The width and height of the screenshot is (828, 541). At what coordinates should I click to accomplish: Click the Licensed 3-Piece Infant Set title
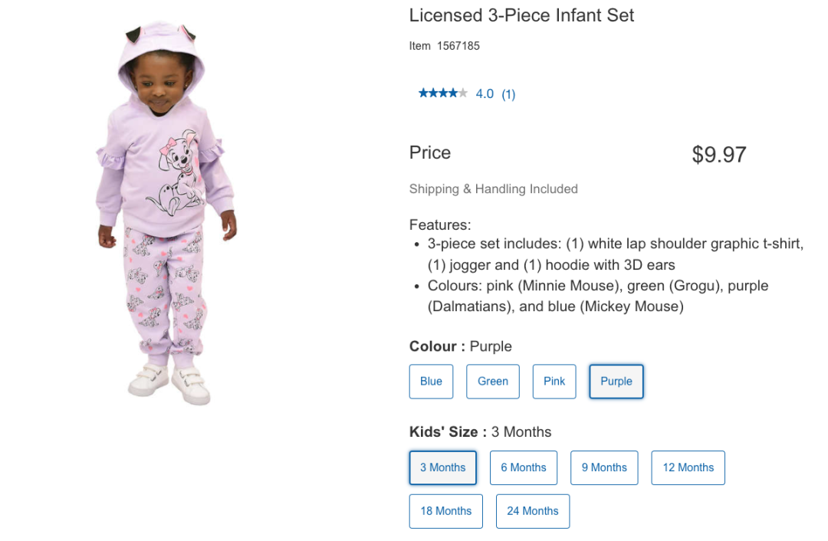[521, 15]
